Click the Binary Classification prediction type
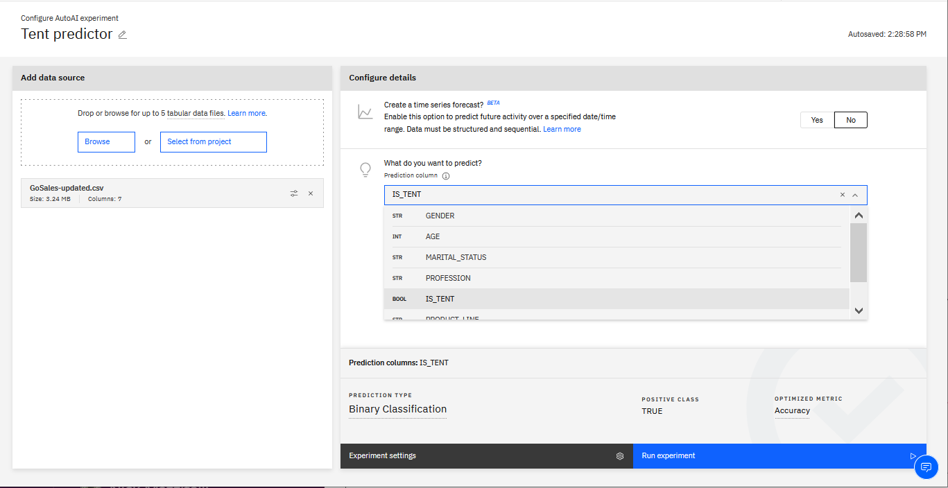This screenshot has height=488, width=948. point(397,409)
